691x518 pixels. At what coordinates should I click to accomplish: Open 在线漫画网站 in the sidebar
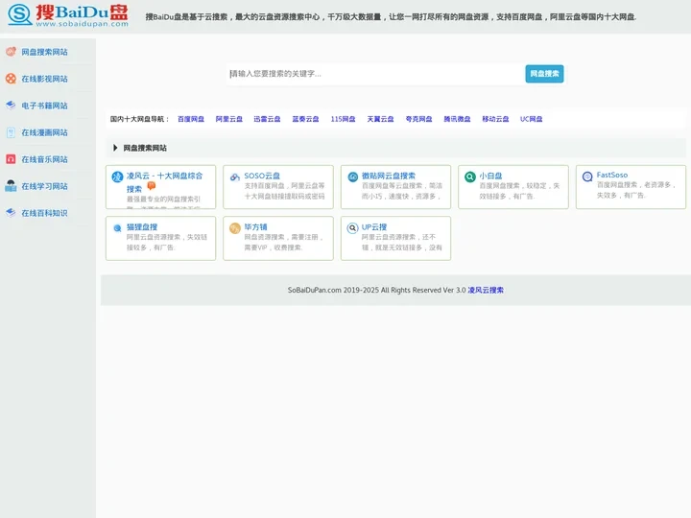pyautogui.click(x=44, y=132)
